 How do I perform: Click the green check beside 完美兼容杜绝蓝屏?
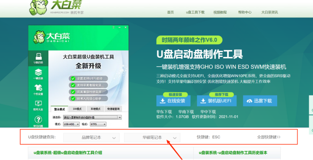73,92
